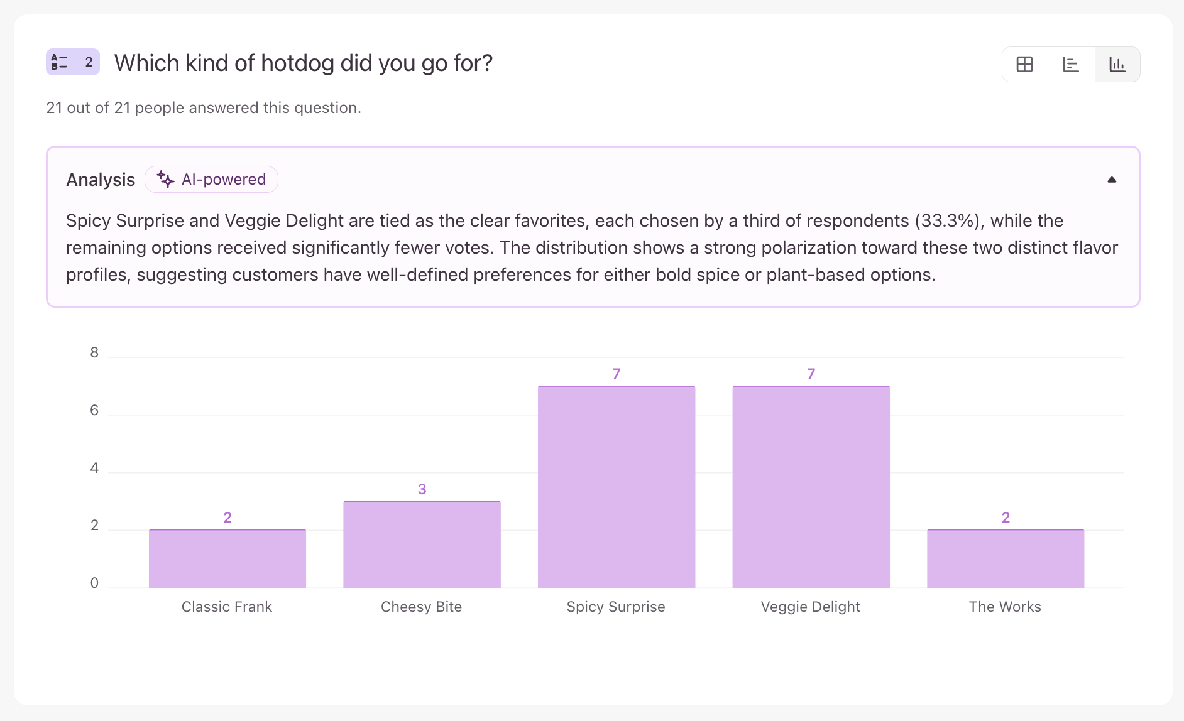This screenshot has width=1184, height=721.
Task: Click the Veggie Delight bar
Action: (x=811, y=487)
